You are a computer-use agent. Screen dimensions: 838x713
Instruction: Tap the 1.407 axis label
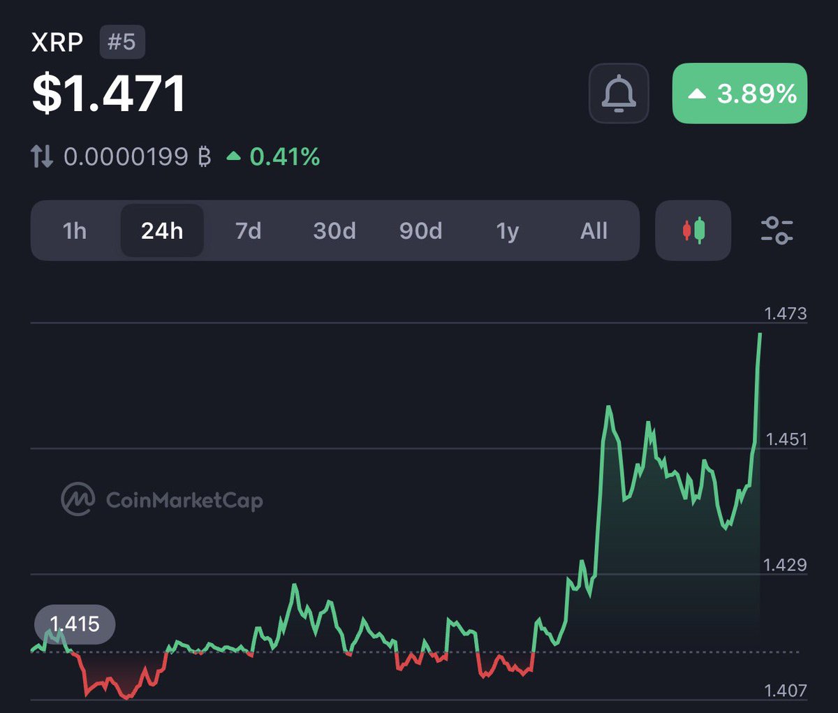[x=786, y=691]
